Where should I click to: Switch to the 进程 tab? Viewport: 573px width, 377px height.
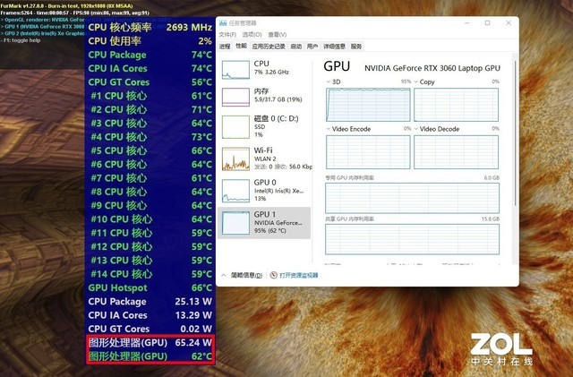tap(225, 47)
